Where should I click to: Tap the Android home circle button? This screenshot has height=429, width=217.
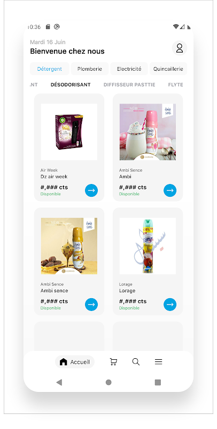click(x=108, y=382)
